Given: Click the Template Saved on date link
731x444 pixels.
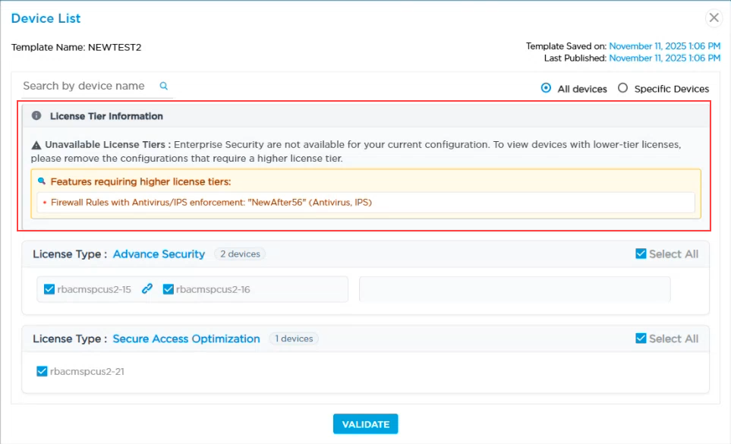Looking at the screenshot, I should [665, 46].
